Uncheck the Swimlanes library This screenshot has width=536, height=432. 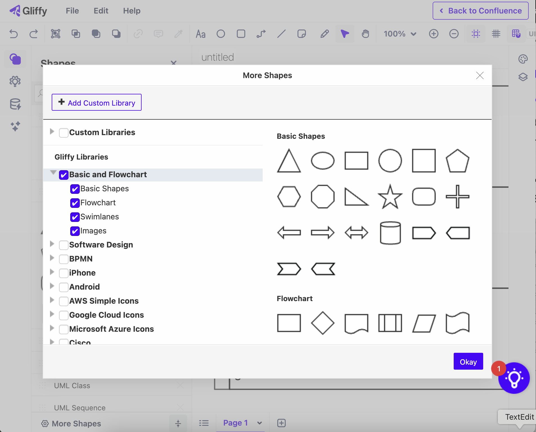tap(74, 217)
